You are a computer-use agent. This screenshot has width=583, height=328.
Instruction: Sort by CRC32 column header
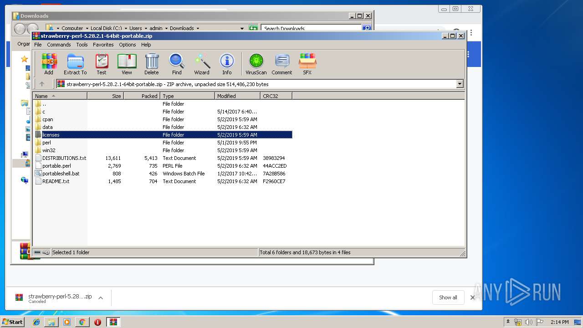[x=276, y=96]
